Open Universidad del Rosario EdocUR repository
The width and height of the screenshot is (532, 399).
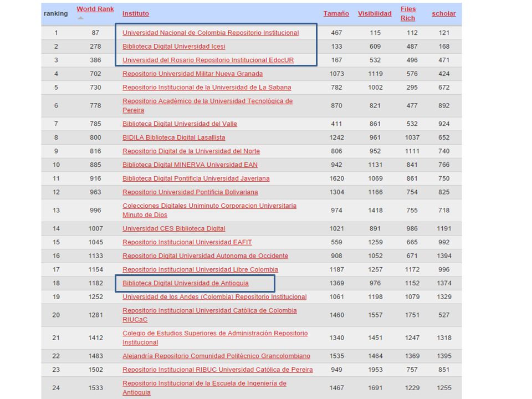click(208, 60)
